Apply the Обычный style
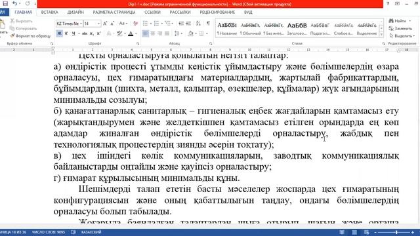420x236 pixels. coord(250,28)
